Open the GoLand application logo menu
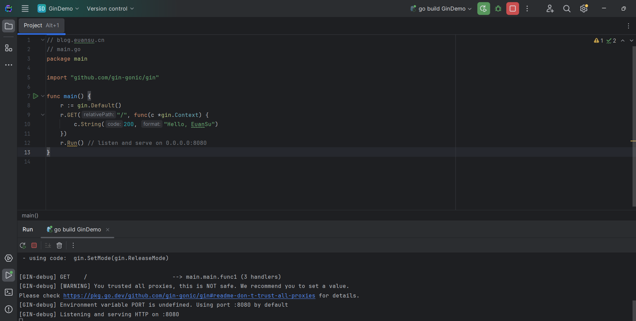This screenshot has width=636, height=321. tap(9, 9)
